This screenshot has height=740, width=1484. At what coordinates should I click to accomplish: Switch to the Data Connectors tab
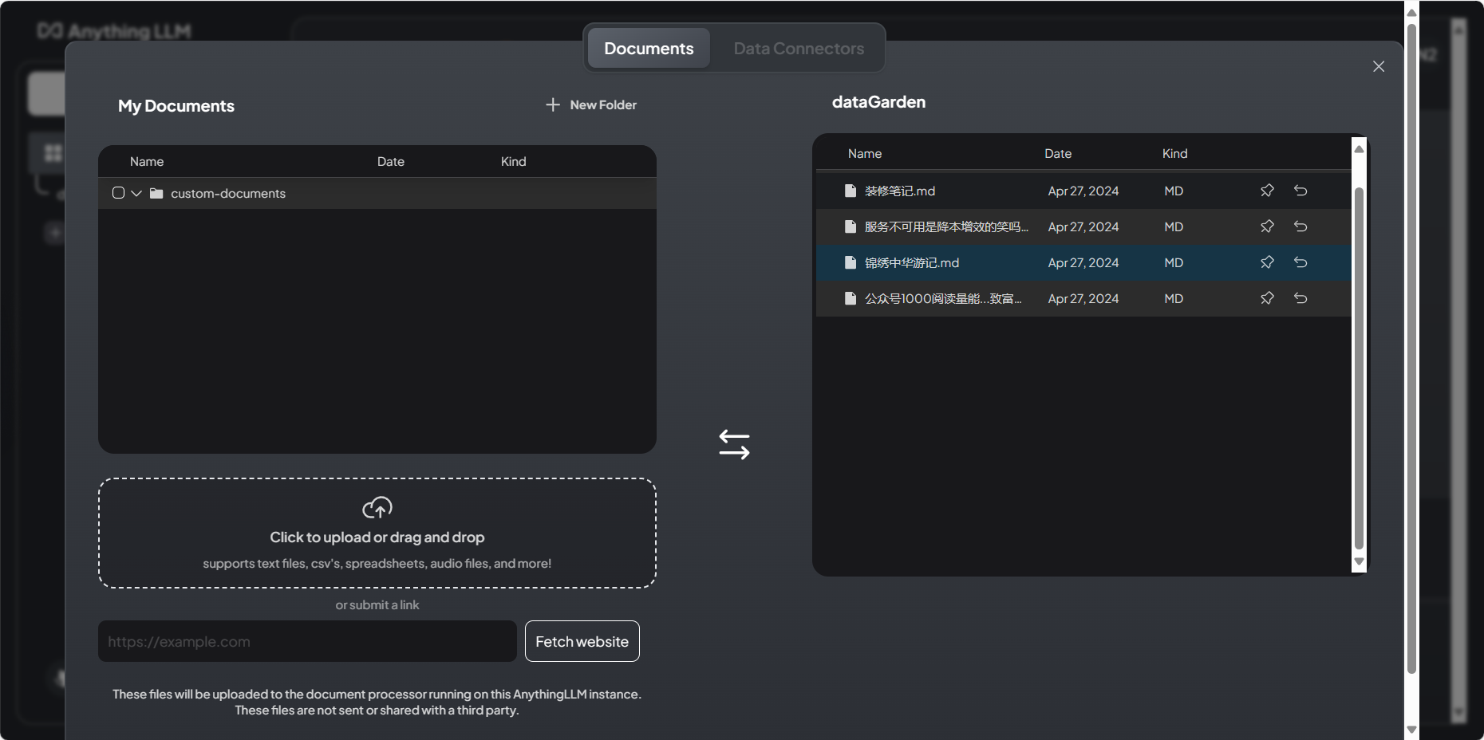coord(798,49)
